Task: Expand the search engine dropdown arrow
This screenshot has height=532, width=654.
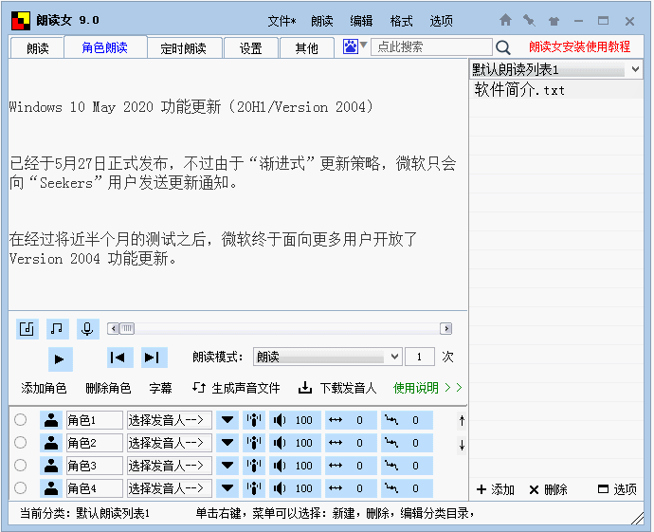Action: coord(364,45)
